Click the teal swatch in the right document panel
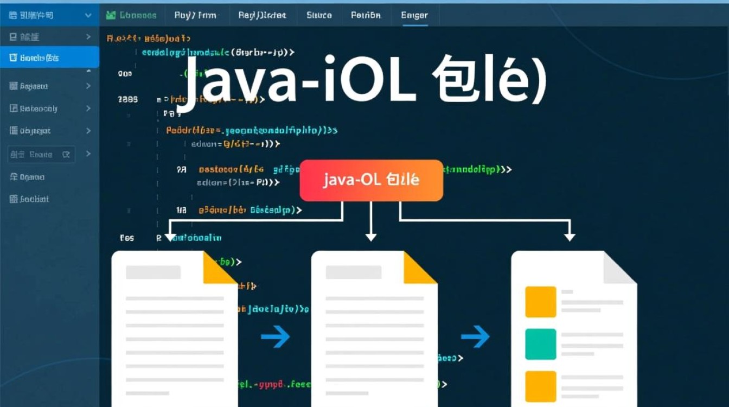The height and width of the screenshot is (407, 729). [541, 344]
